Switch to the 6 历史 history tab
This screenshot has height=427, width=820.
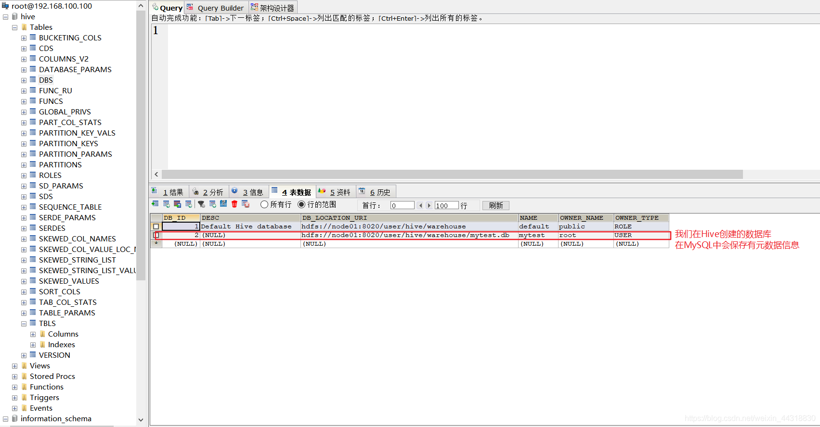376,192
